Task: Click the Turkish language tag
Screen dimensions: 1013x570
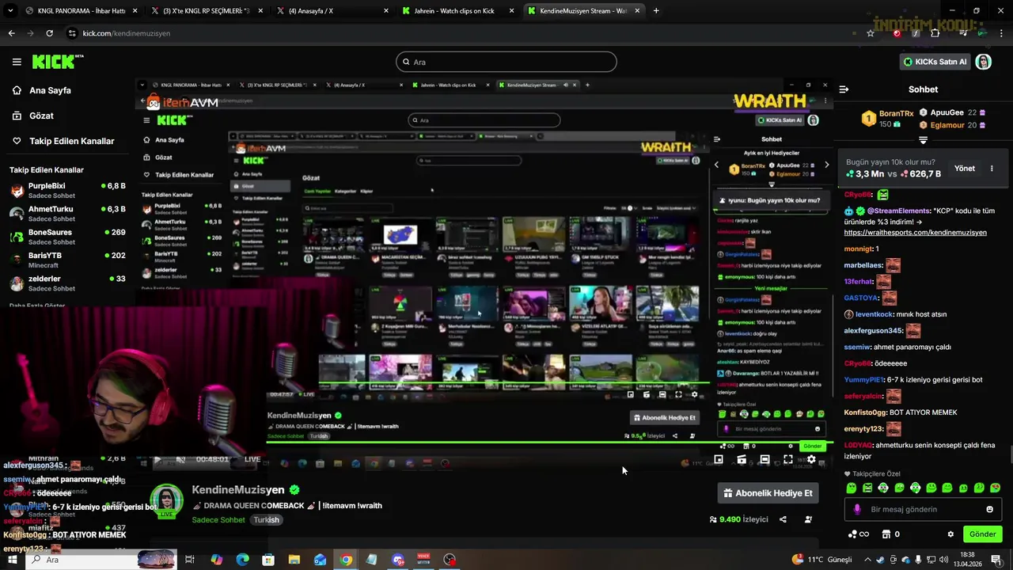Action: pos(267,520)
